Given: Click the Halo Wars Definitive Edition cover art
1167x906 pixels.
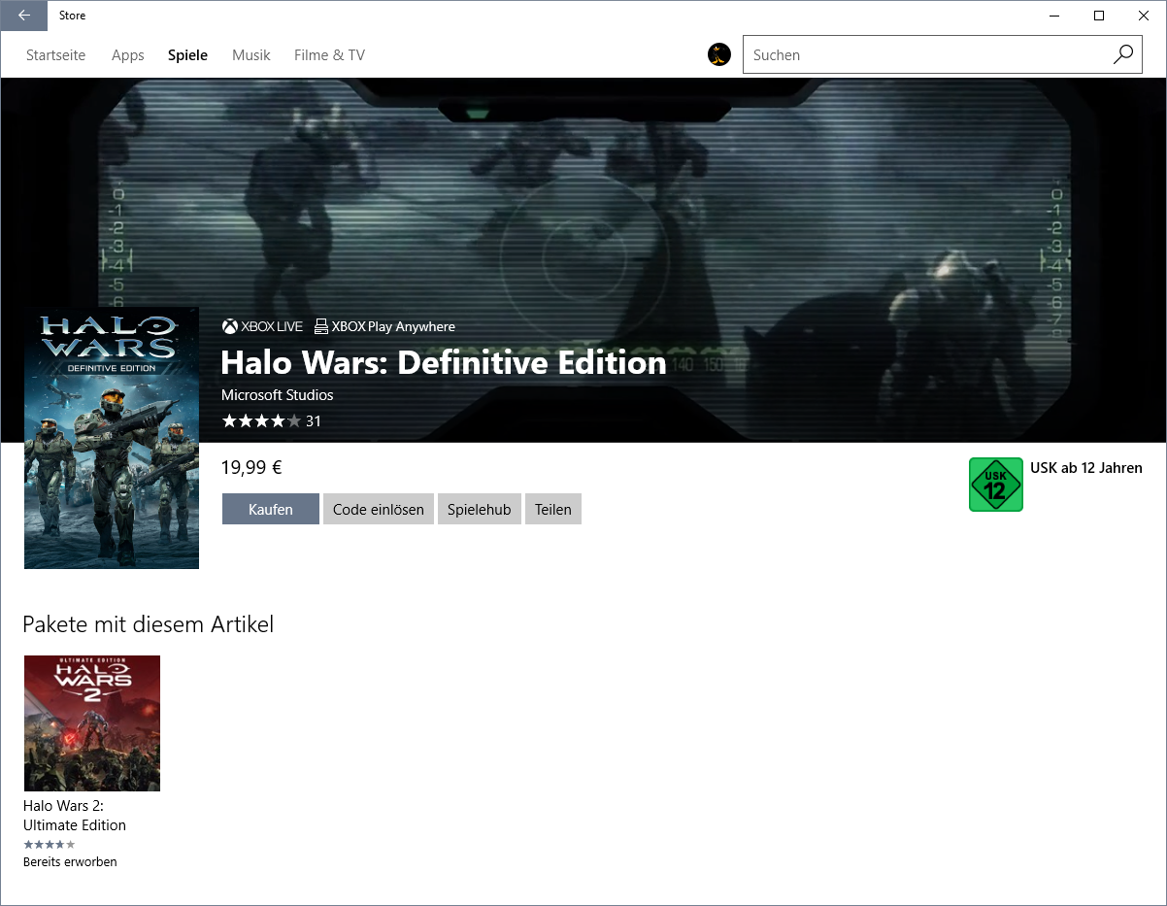Looking at the screenshot, I should (x=112, y=438).
